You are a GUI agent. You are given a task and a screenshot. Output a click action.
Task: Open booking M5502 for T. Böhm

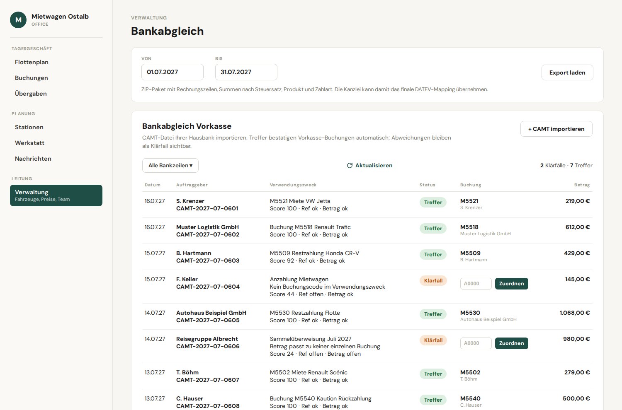click(x=470, y=372)
